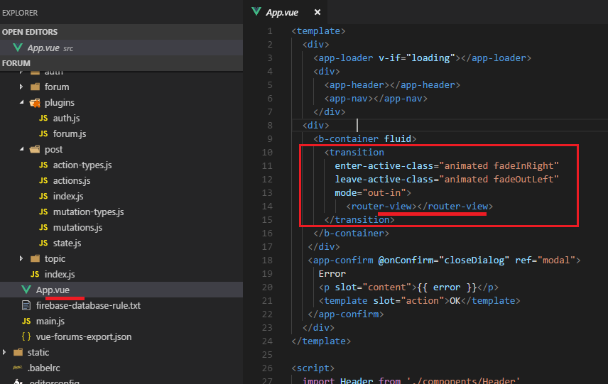
Task: Open mutations.js file
Action: click(77, 227)
